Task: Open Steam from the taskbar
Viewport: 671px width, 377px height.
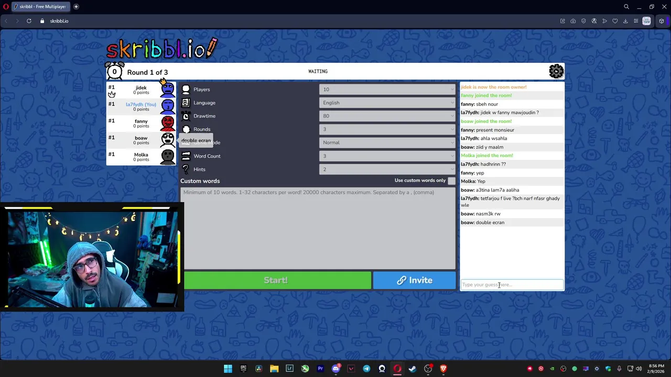Action: click(x=413, y=369)
